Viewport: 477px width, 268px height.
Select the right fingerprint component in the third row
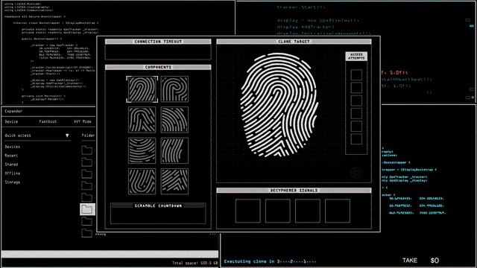tap(174, 150)
